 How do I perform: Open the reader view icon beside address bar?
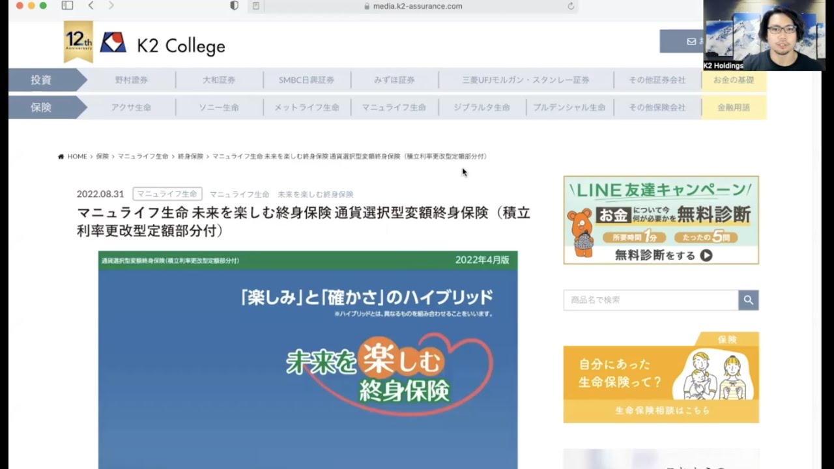[x=256, y=6]
